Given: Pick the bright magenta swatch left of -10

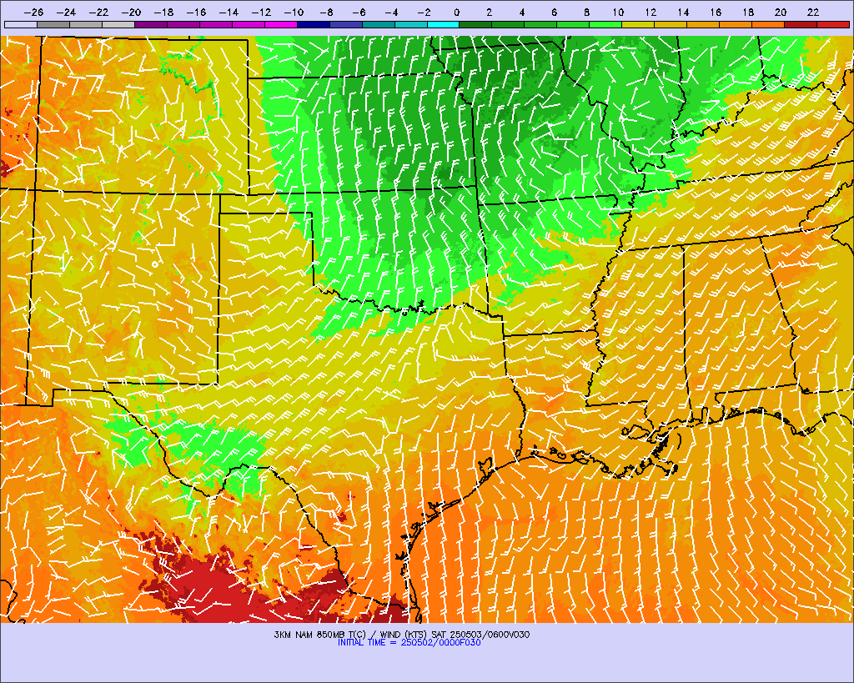Looking at the screenshot, I should (281, 24).
